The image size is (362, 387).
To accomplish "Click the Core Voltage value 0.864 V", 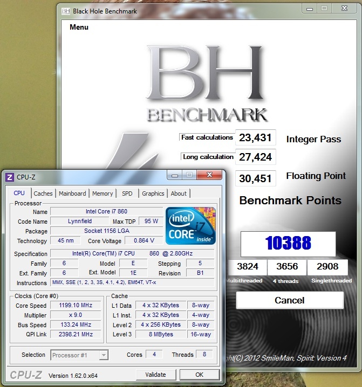I will 144,240.
